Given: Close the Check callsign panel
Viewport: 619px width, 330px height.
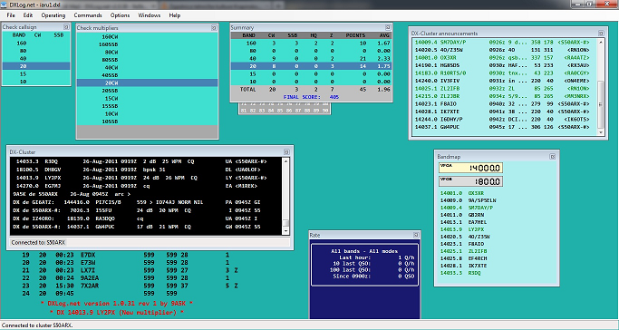Looking at the screenshot, I should tap(66, 27).
